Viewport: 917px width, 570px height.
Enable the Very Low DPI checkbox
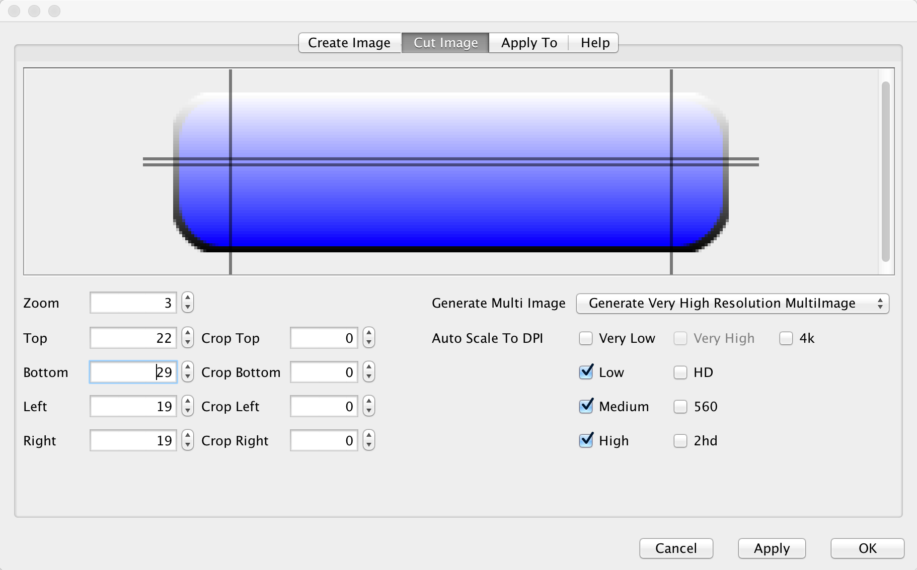point(586,338)
